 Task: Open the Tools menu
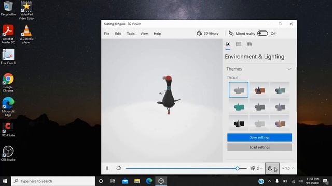(131, 34)
